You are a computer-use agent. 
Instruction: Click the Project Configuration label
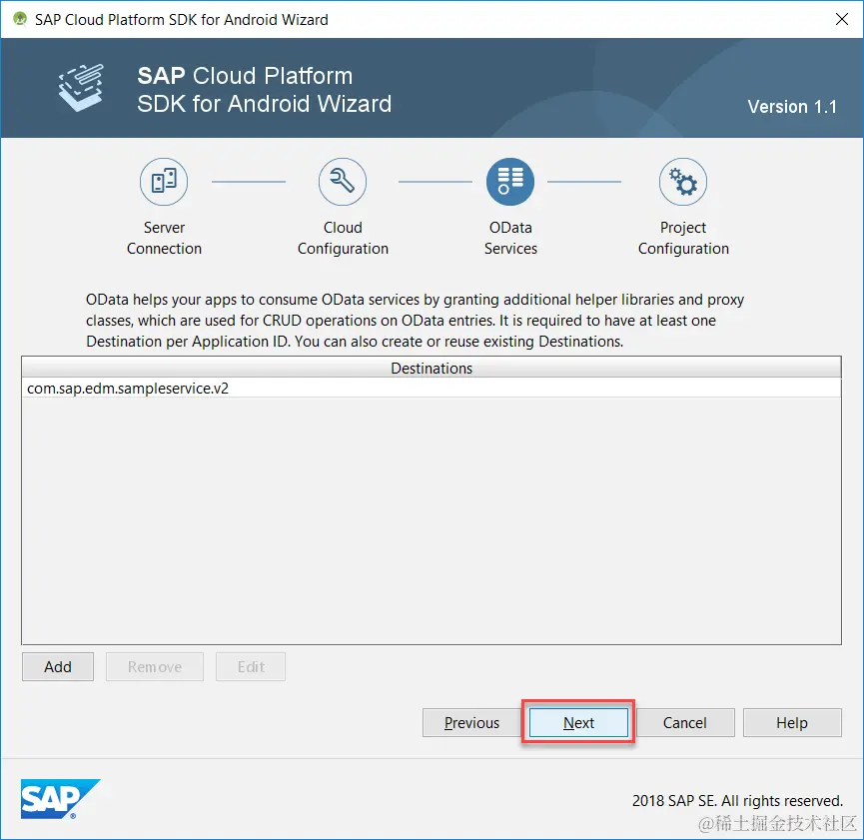tap(683, 238)
